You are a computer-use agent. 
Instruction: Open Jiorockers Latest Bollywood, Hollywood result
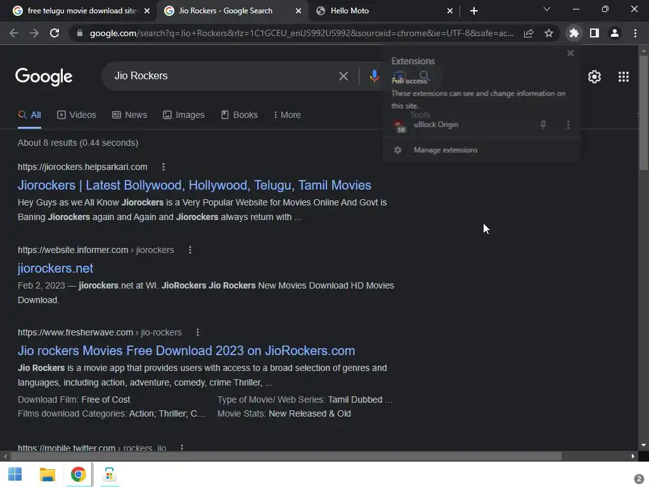point(195,185)
